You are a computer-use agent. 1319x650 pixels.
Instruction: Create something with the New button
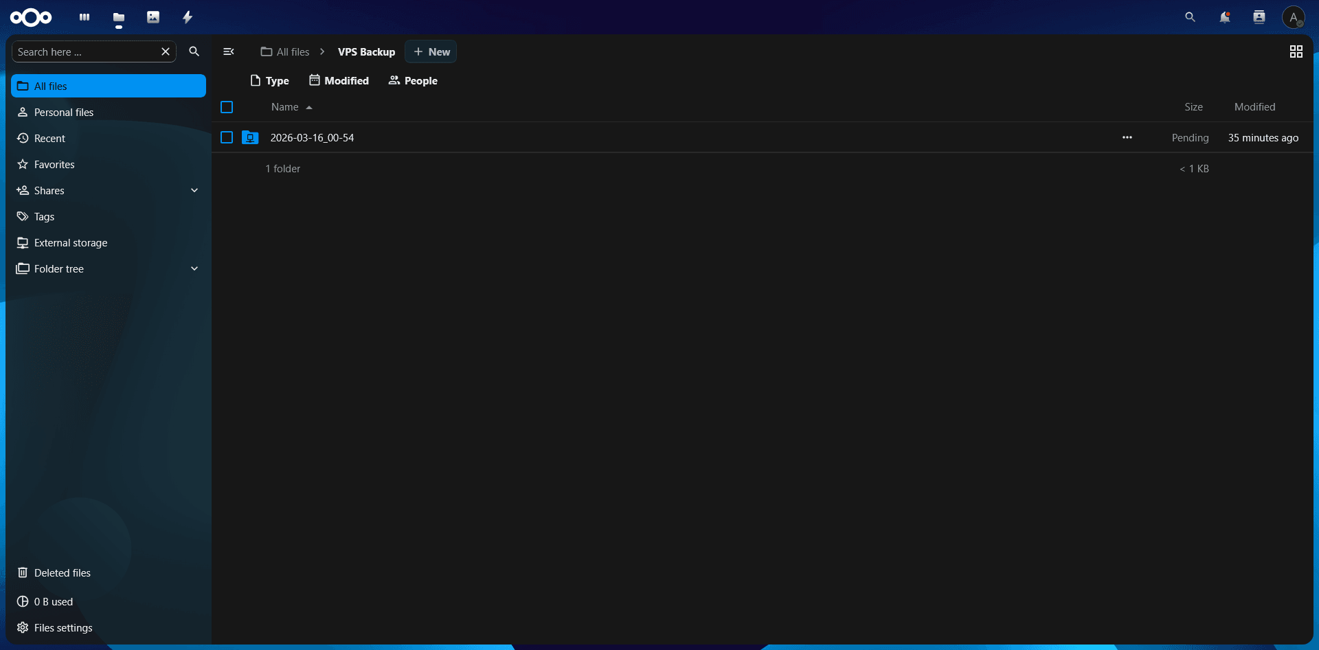click(x=431, y=51)
